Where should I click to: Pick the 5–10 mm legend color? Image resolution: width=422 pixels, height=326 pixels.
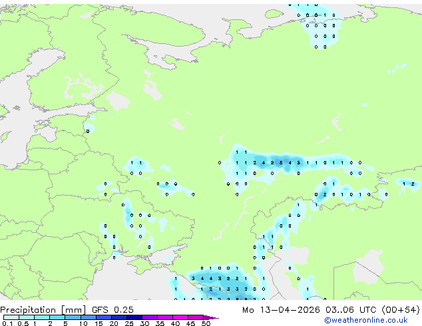coord(73,317)
